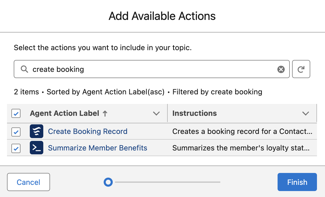Click the Summarize Member Benefits prompt icon
The image size is (325, 197).
(37, 148)
